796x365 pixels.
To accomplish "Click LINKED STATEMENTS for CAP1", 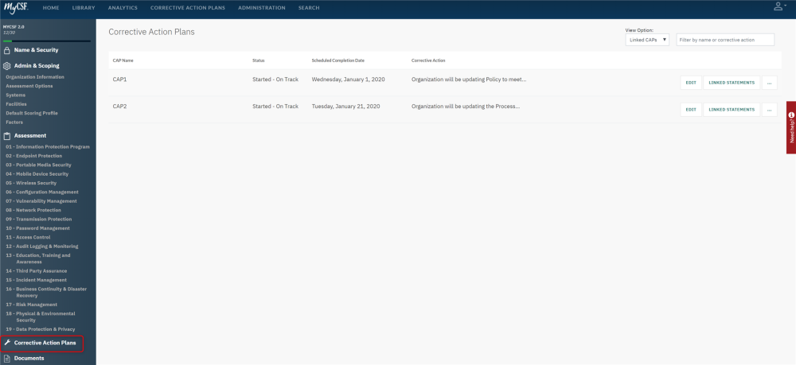I will 732,83.
